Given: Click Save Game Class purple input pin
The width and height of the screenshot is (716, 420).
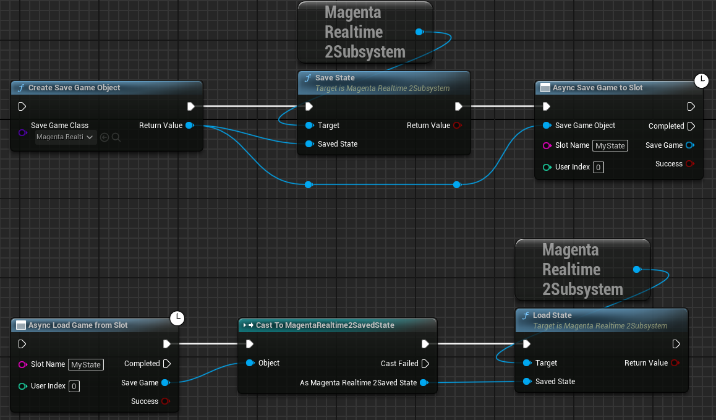Looking at the screenshot, I should coord(22,132).
